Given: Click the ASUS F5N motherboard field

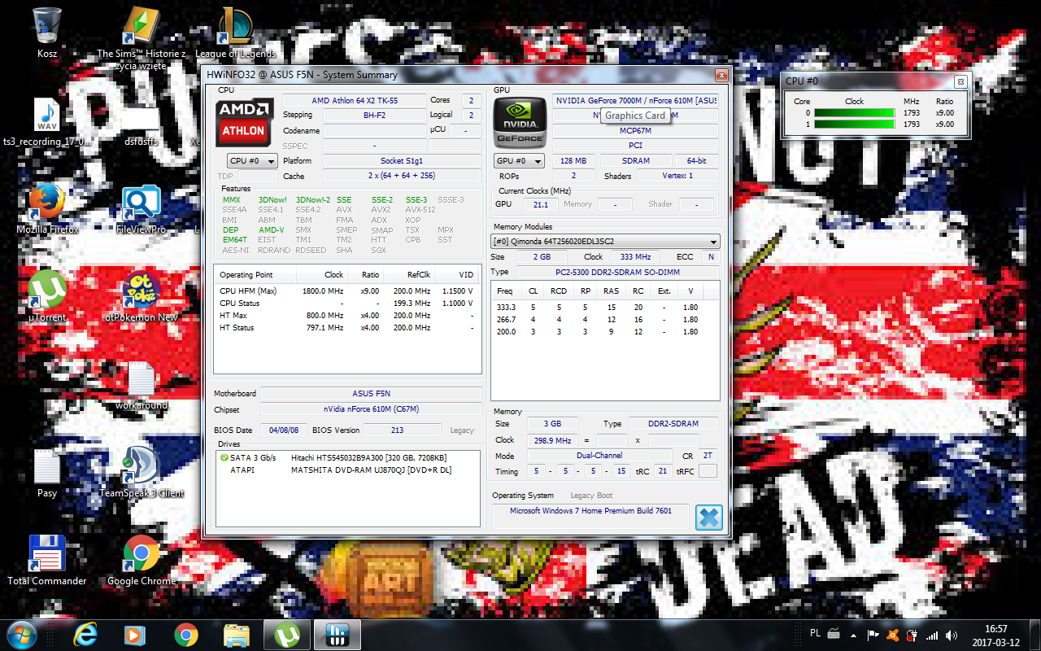Looking at the screenshot, I should click(371, 394).
